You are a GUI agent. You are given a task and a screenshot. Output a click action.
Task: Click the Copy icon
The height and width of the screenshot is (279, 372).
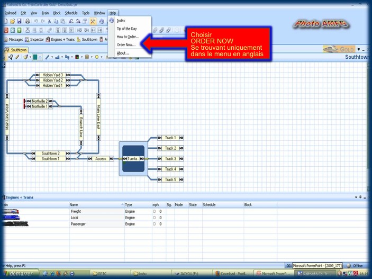pyautogui.click(x=56, y=21)
